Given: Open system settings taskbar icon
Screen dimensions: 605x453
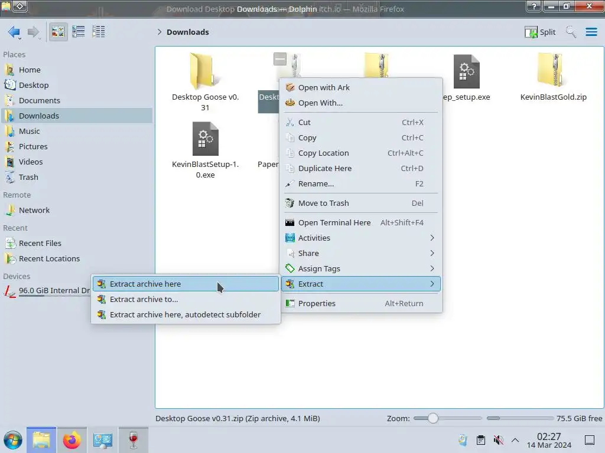Looking at the screenshot, I should click(x=103, y=440).
